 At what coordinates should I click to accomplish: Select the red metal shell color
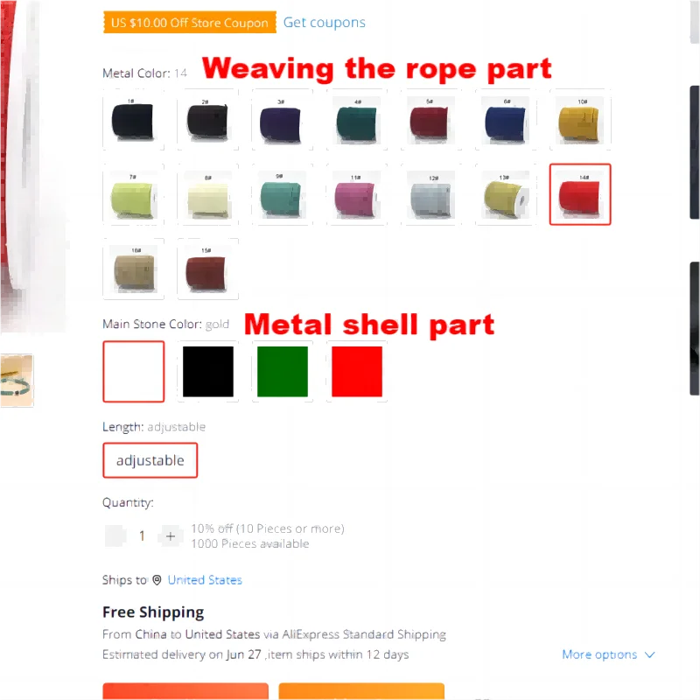357,371
